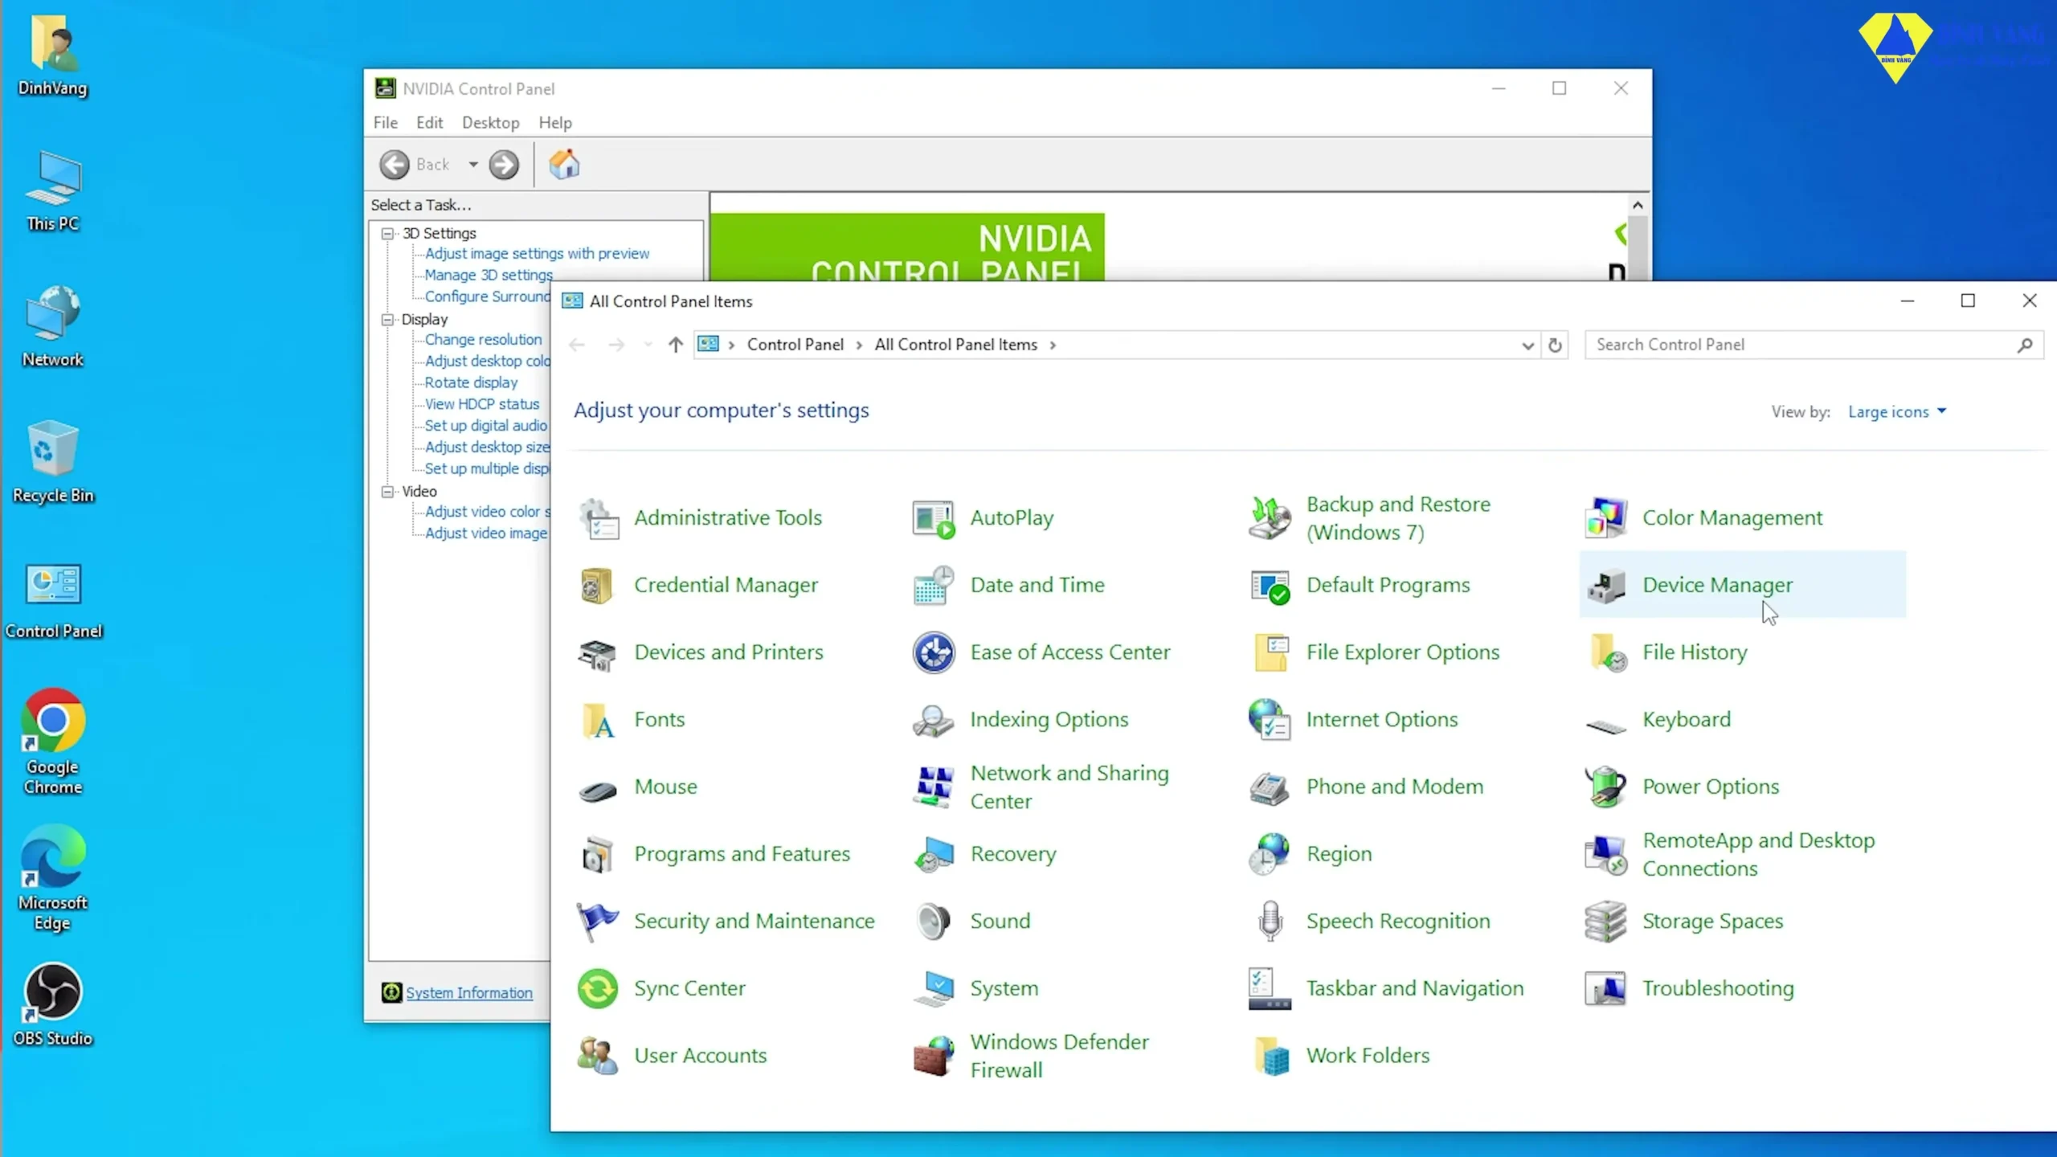
Task: Click the NVIDIA Back arrow button
Action: point(395,165)
